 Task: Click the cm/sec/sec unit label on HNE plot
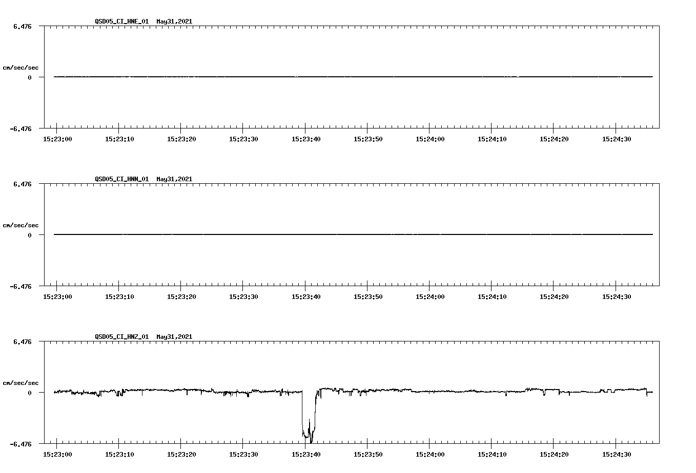click(21, 68)
